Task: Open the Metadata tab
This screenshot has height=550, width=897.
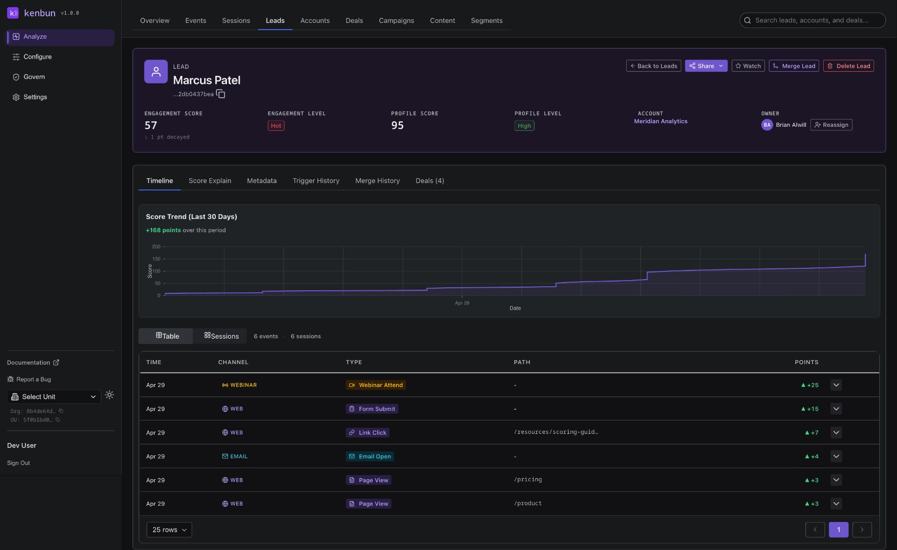Action: [x=262, y=181]
